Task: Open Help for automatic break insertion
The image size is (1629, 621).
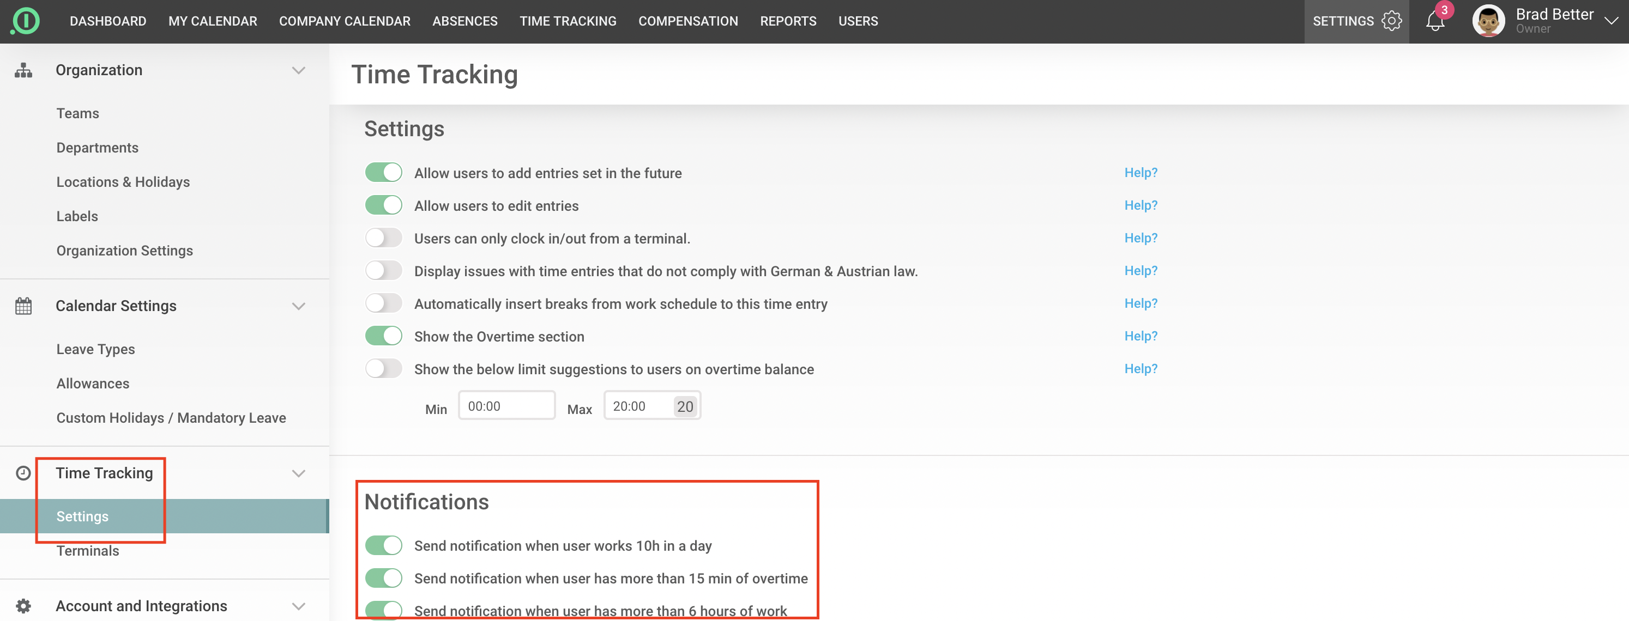Action: point(1140,303)
